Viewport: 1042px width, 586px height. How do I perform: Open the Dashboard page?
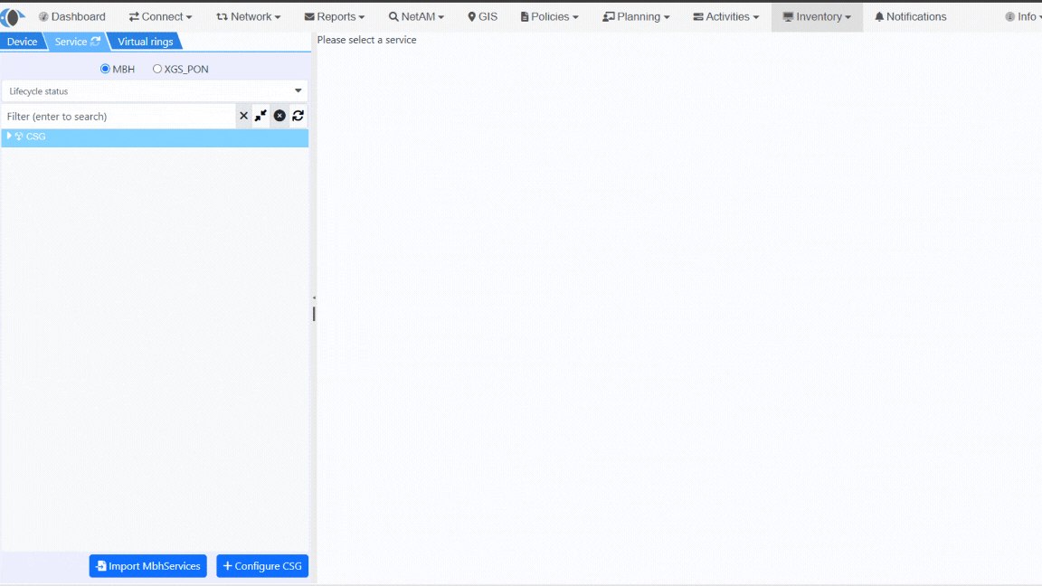point(71,16)
